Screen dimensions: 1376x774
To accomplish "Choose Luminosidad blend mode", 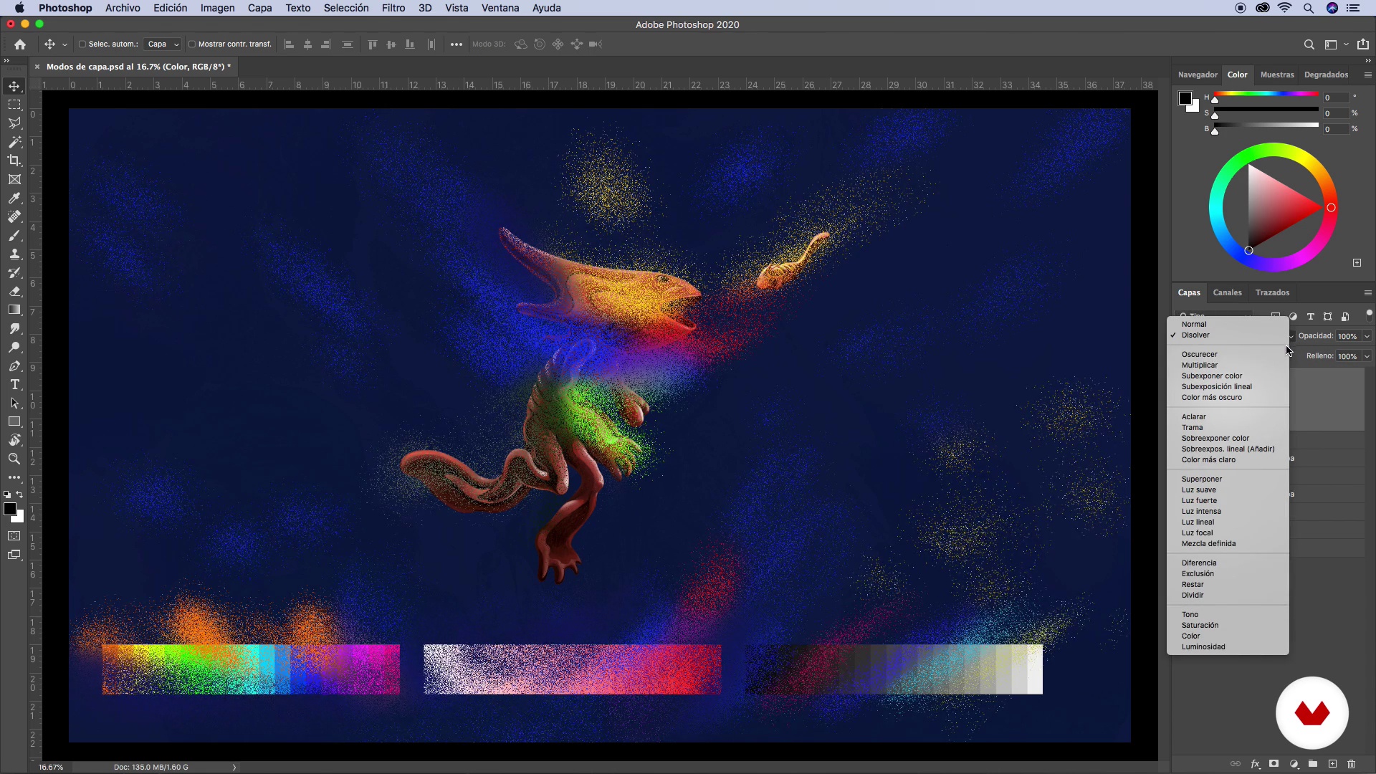I will coord(1203,647).
